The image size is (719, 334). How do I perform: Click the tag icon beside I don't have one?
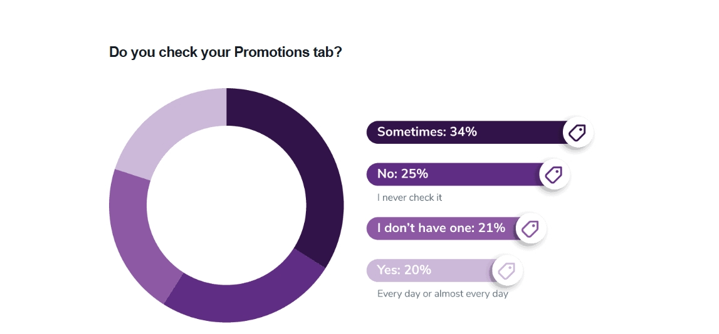tap(530, 228)
